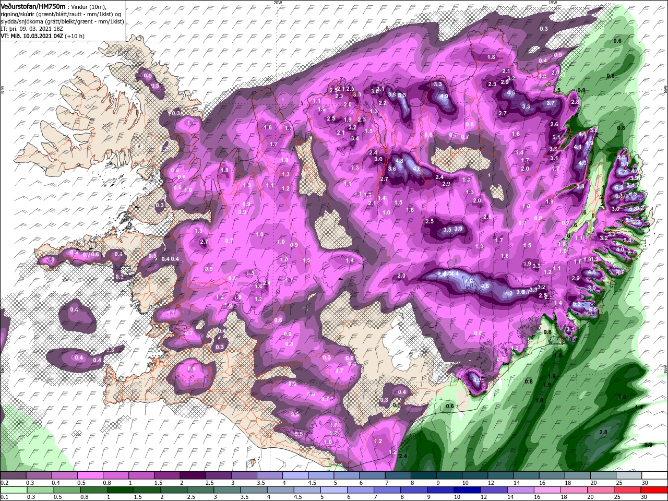Pick the palest green 0.1 swatch in green legend
The image size is (668, 501).
coord(13,490)
